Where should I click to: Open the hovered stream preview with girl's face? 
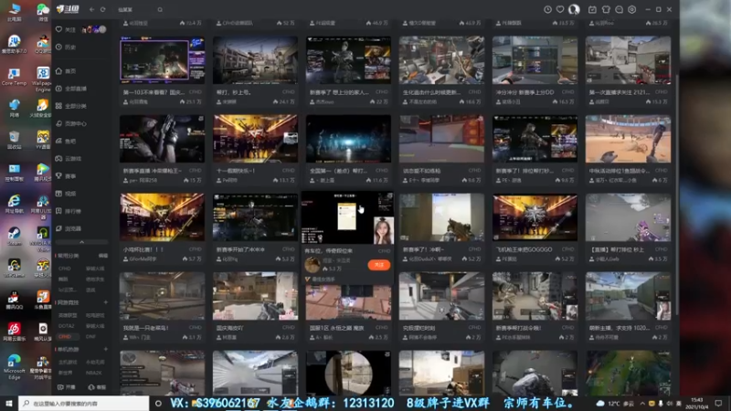pos(348,217)
